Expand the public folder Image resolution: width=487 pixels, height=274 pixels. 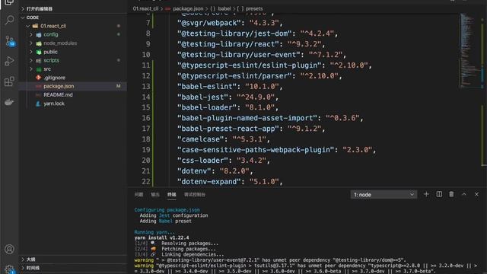coord(31,52)
